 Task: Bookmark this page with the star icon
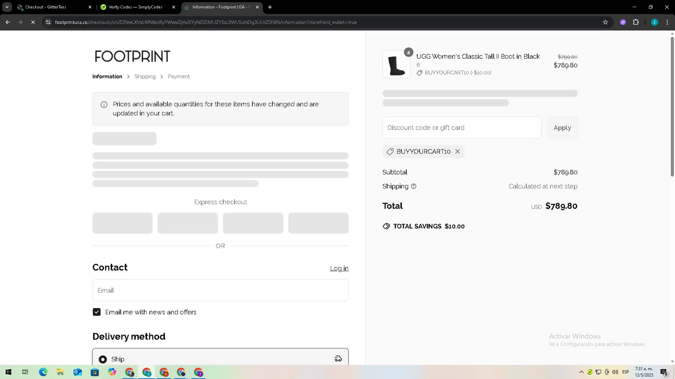coord(605,22)
